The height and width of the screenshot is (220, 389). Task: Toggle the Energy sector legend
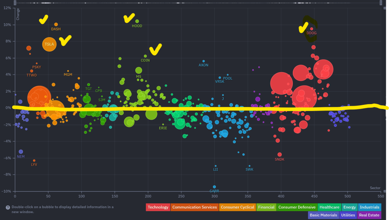349,207
